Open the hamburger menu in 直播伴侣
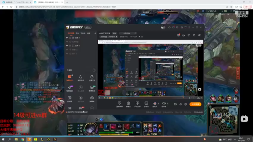The image size is (253, 142). point(189,27)
